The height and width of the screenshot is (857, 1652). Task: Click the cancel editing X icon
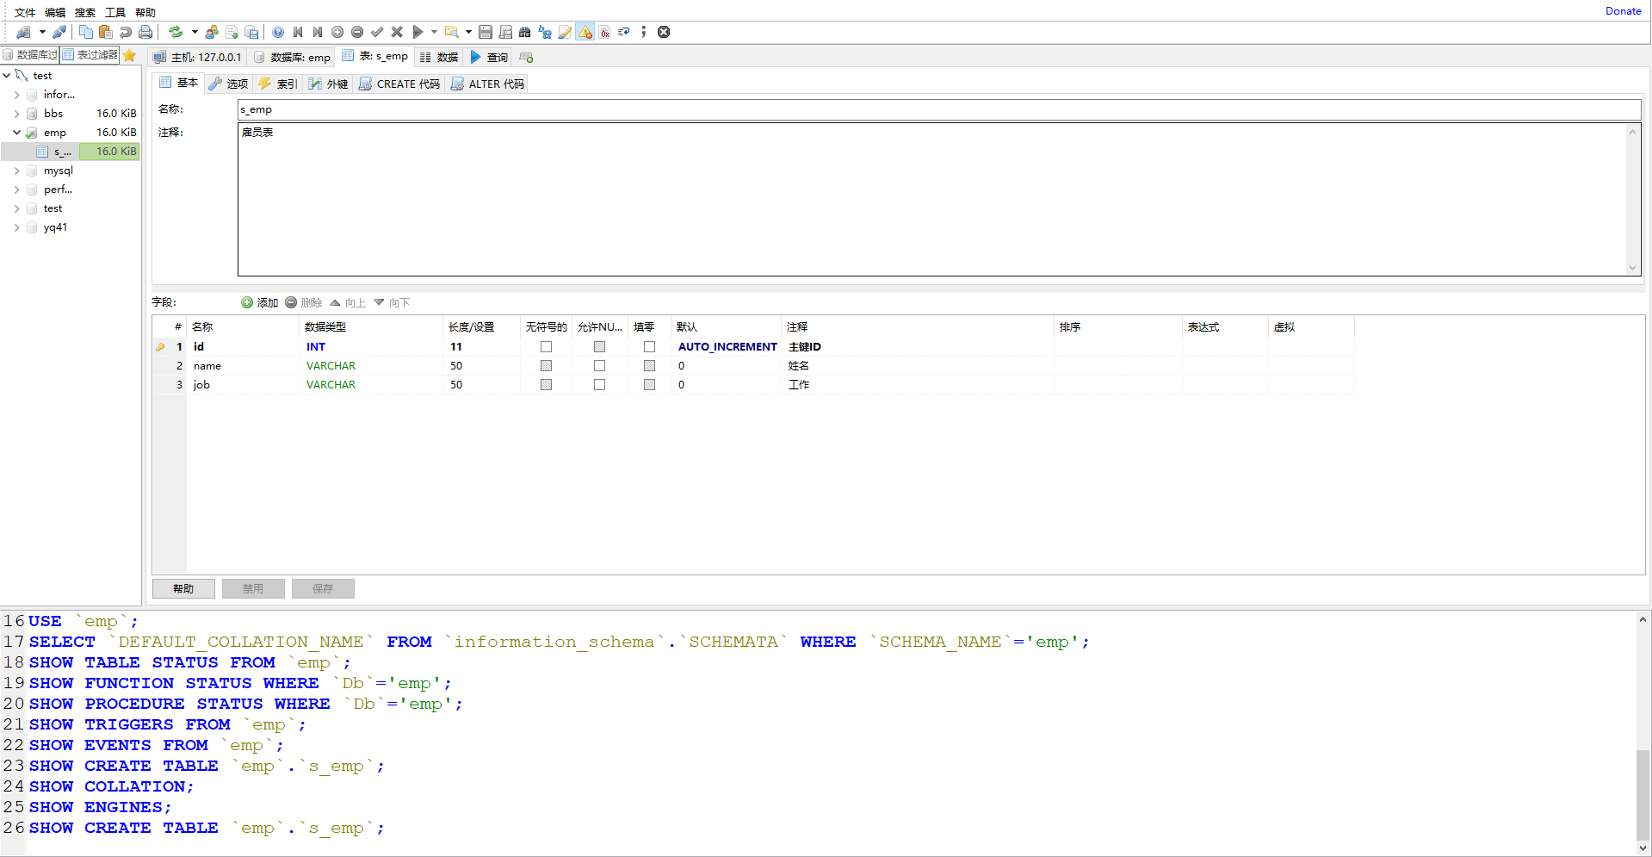397,32
